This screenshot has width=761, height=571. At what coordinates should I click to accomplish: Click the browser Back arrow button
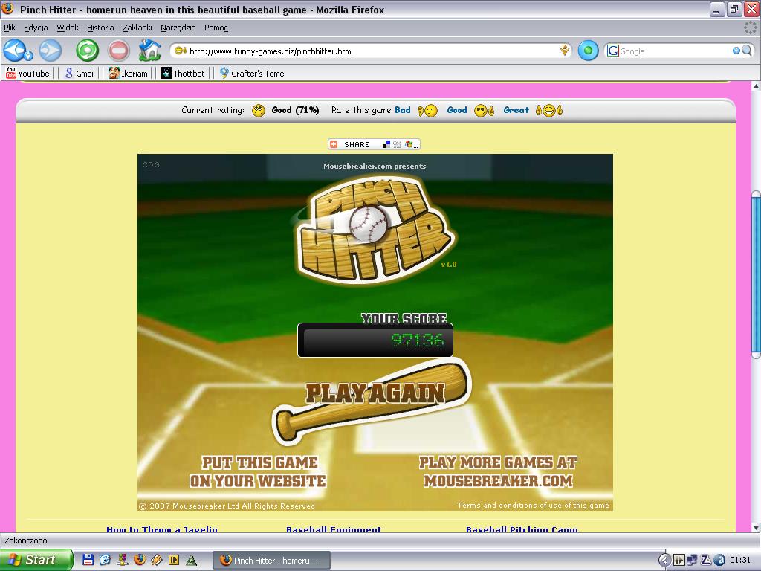click(x=15, y=50)
